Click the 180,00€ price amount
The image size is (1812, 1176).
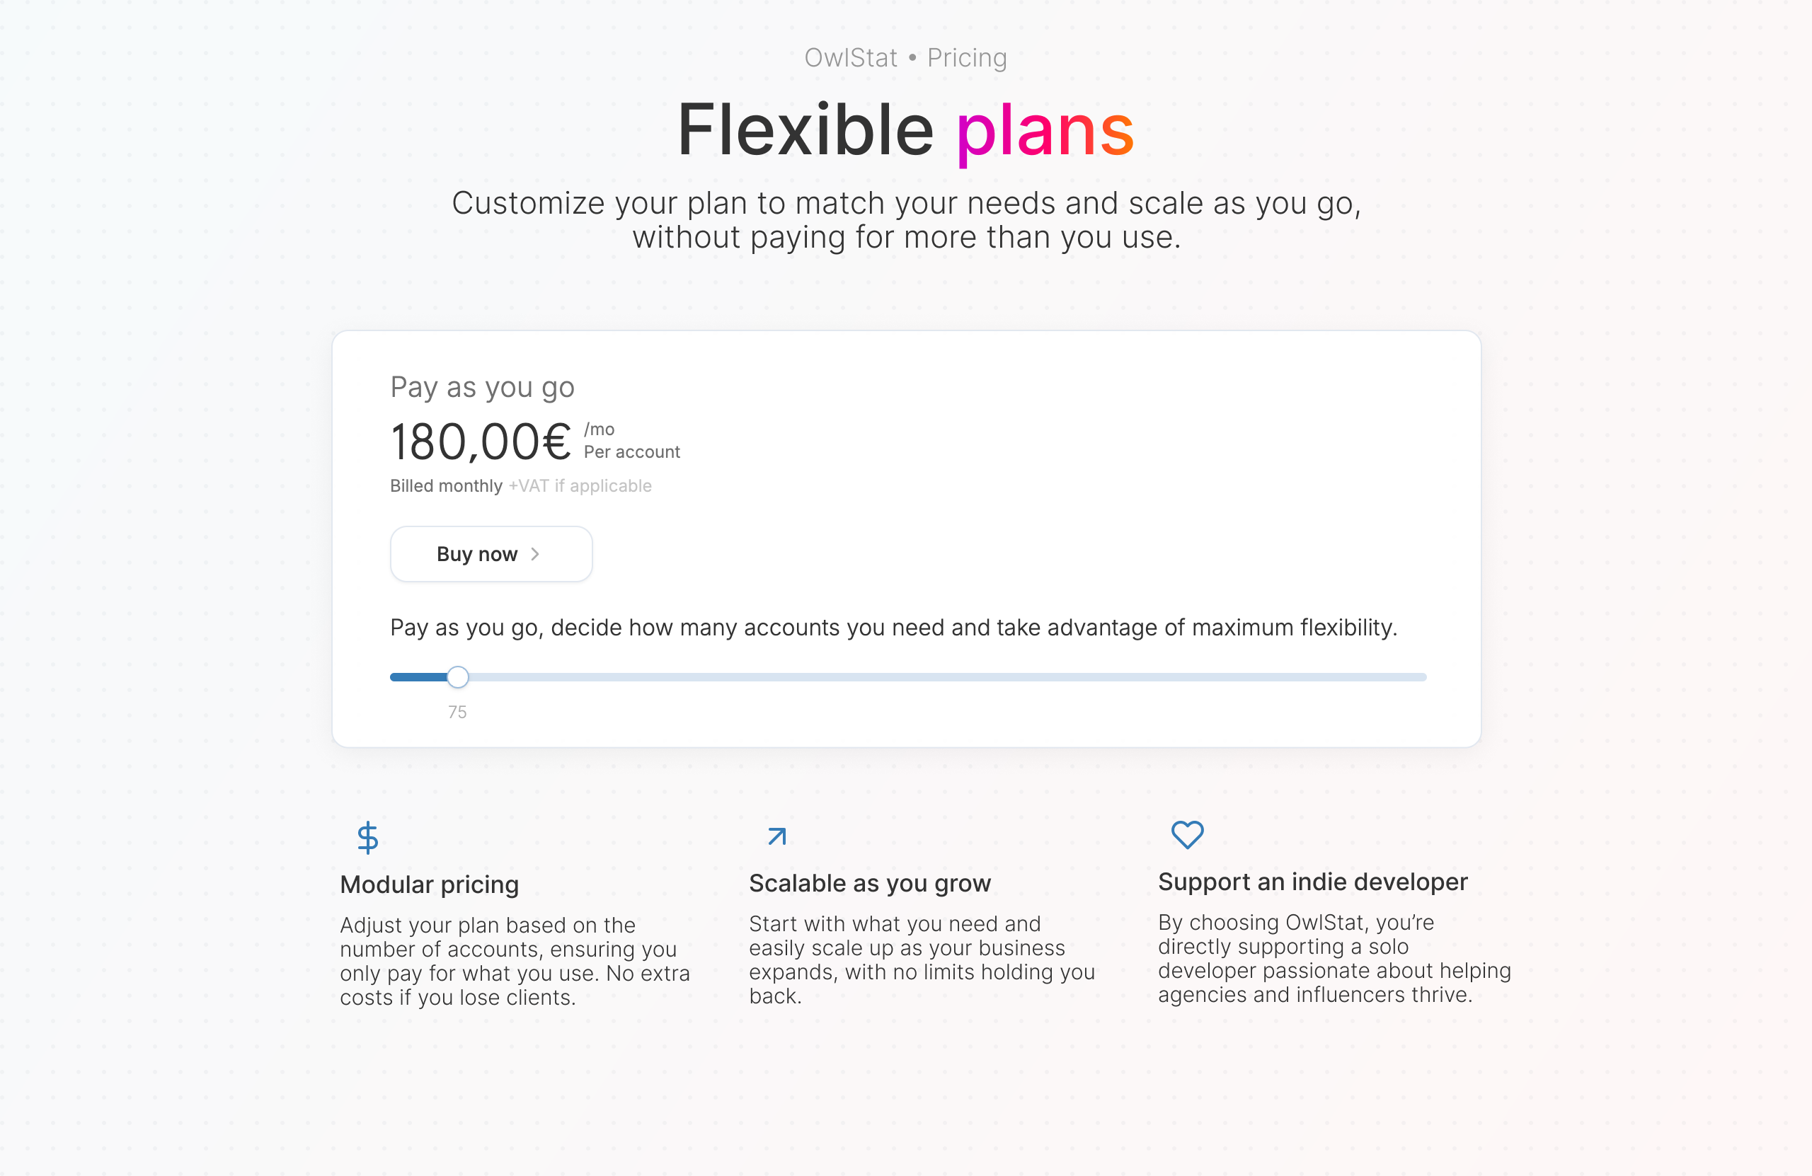pos(481,442)
